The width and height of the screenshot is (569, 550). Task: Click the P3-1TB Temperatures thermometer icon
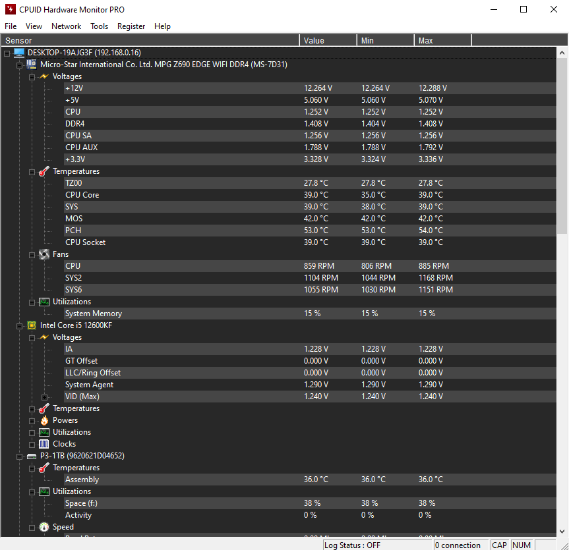tap(44, 468)
